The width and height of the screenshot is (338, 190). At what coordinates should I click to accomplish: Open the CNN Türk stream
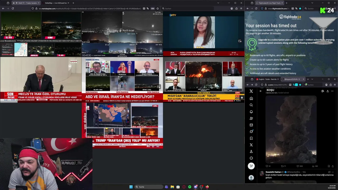[x=204, y=80]
